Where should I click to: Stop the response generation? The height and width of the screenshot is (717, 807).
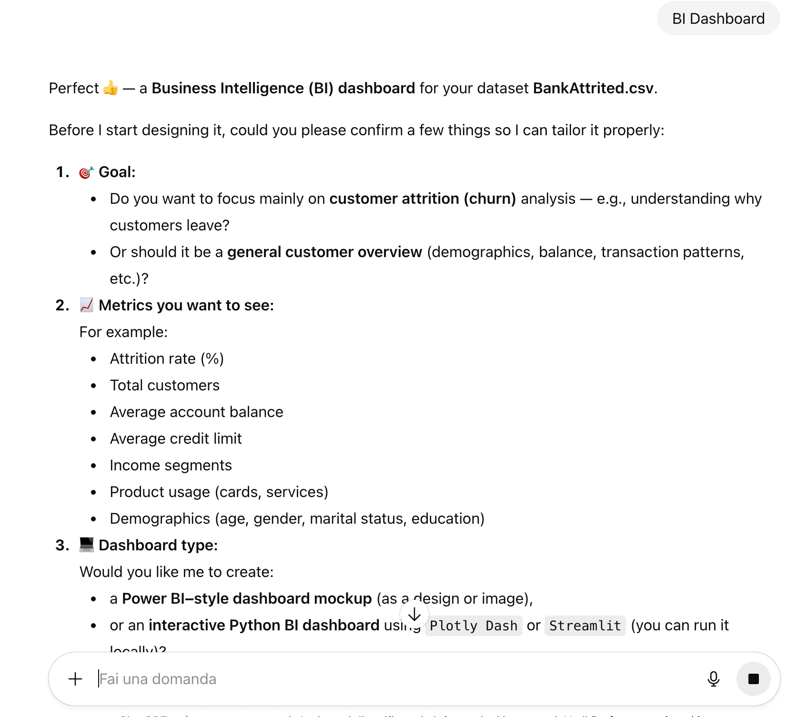pos(753,679)
